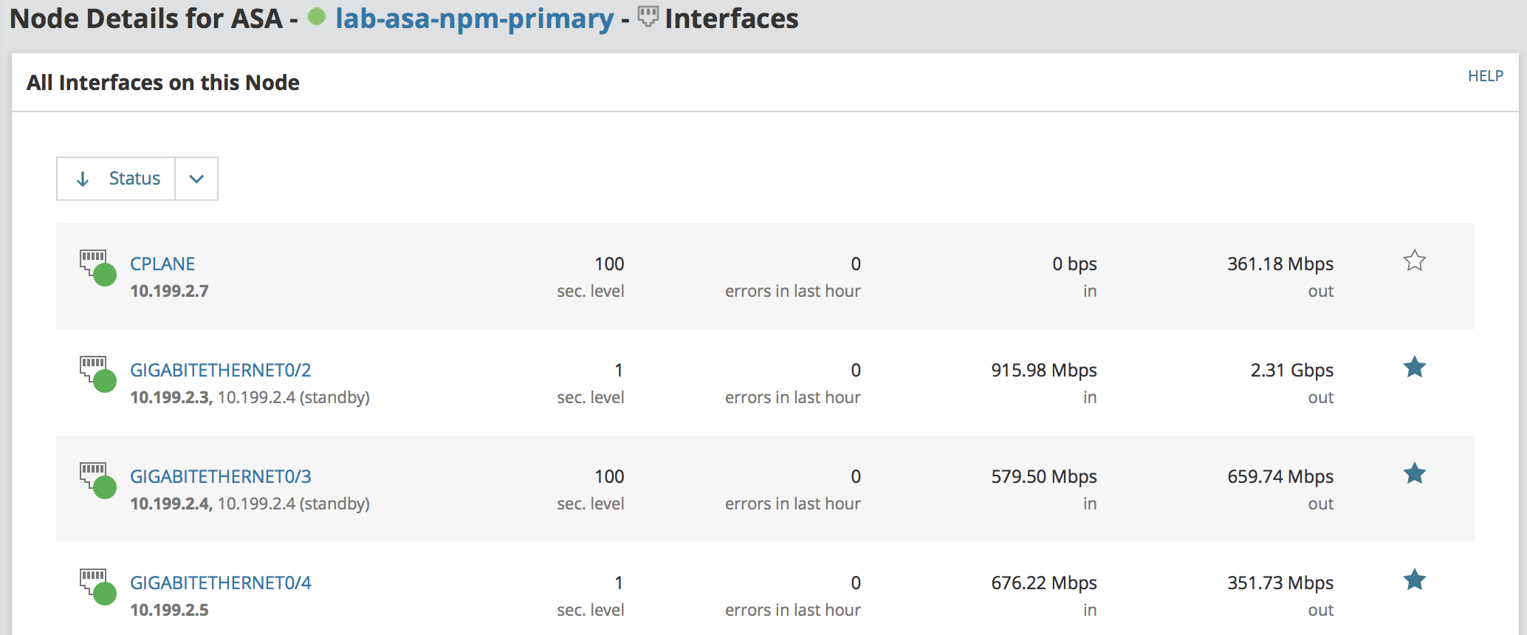The image size is (1527, 635).
Task: Click the 2.31 Gbps out value
Action: [1292, 370]
